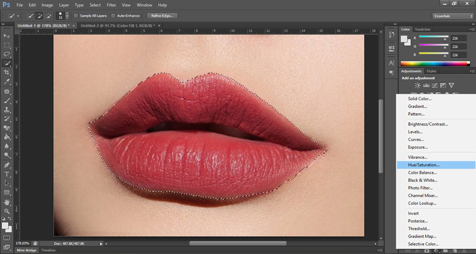
Task: Click the Vibrance adjustment icon
Action: click(451, 85)
